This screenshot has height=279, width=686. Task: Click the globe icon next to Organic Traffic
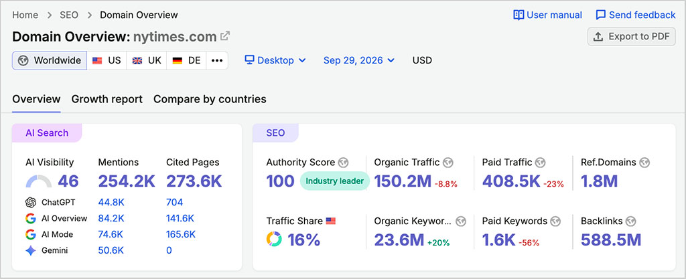pyautogui.click(x=448, y=163)
